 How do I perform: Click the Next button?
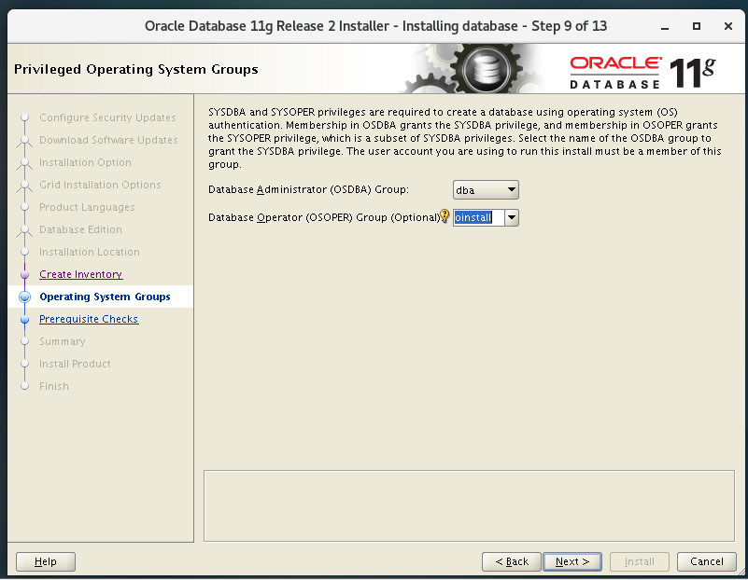point(572,562)
